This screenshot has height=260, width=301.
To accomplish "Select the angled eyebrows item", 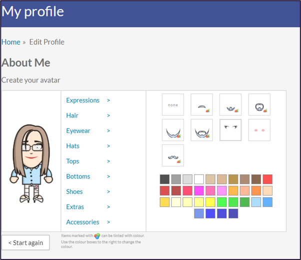I will (x=230, y=130).
